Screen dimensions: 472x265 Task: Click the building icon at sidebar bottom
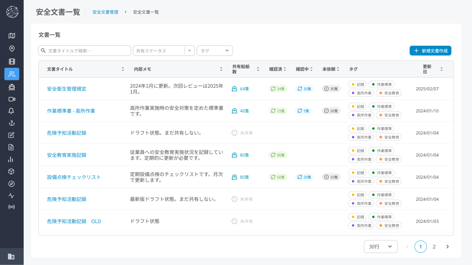point(11,256)
